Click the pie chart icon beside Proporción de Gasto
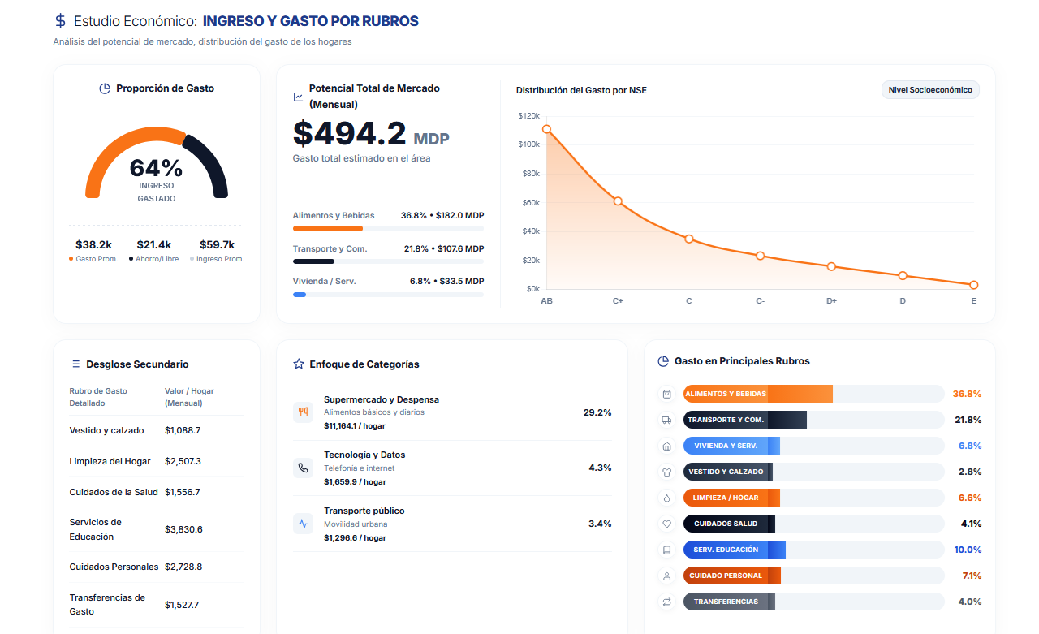The width and height of the screenshot is (1039, 634). point(105,88)
